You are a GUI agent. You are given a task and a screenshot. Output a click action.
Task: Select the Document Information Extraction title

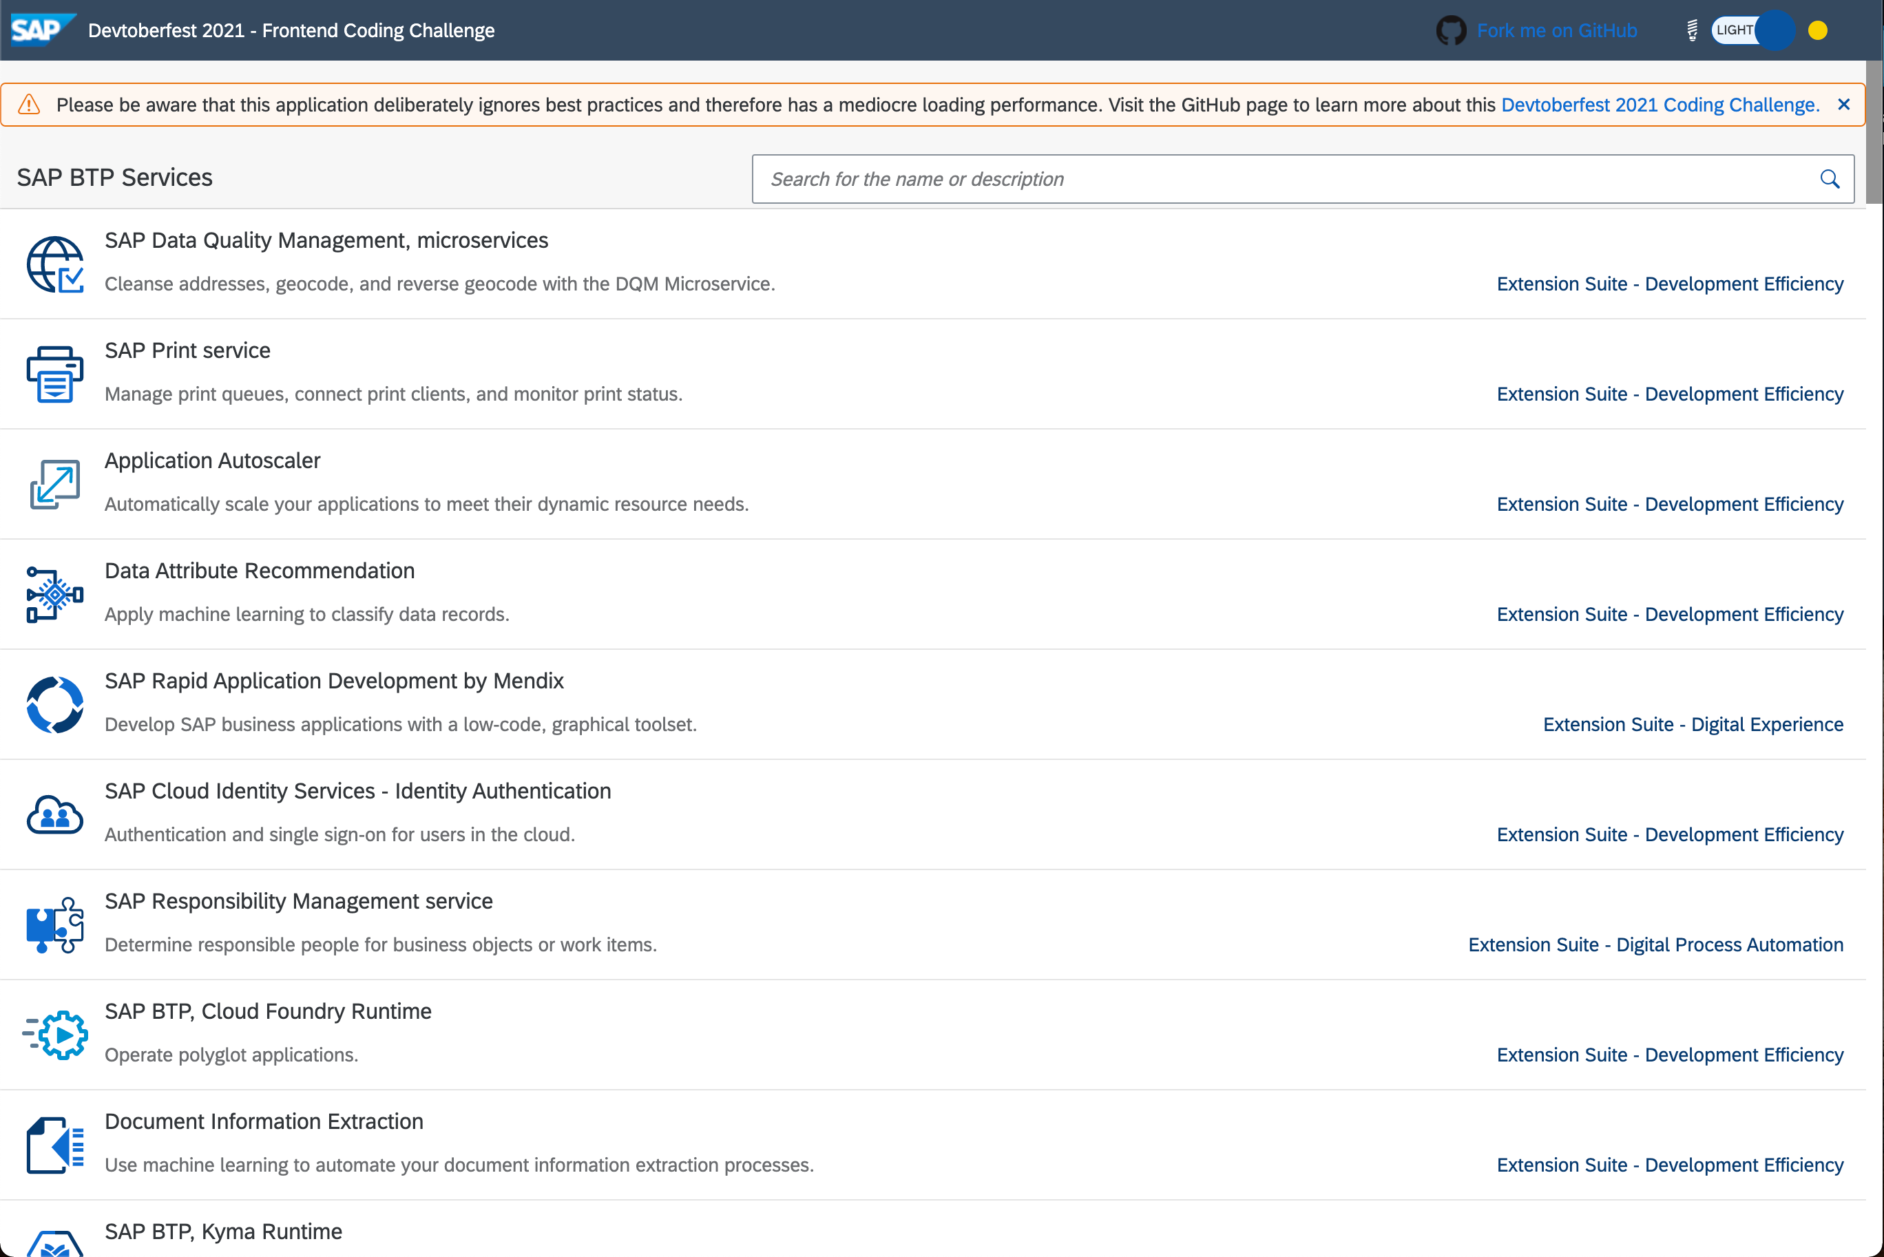264,1121
